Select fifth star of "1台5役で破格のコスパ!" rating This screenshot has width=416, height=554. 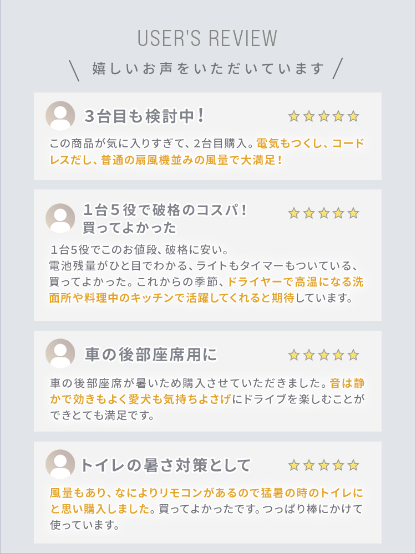click(353, 213)
